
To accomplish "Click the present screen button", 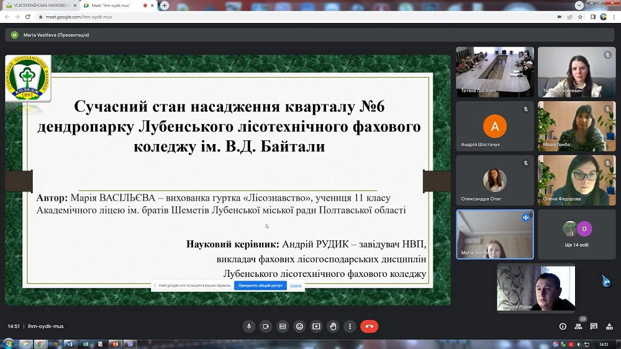I will (316, 327).
